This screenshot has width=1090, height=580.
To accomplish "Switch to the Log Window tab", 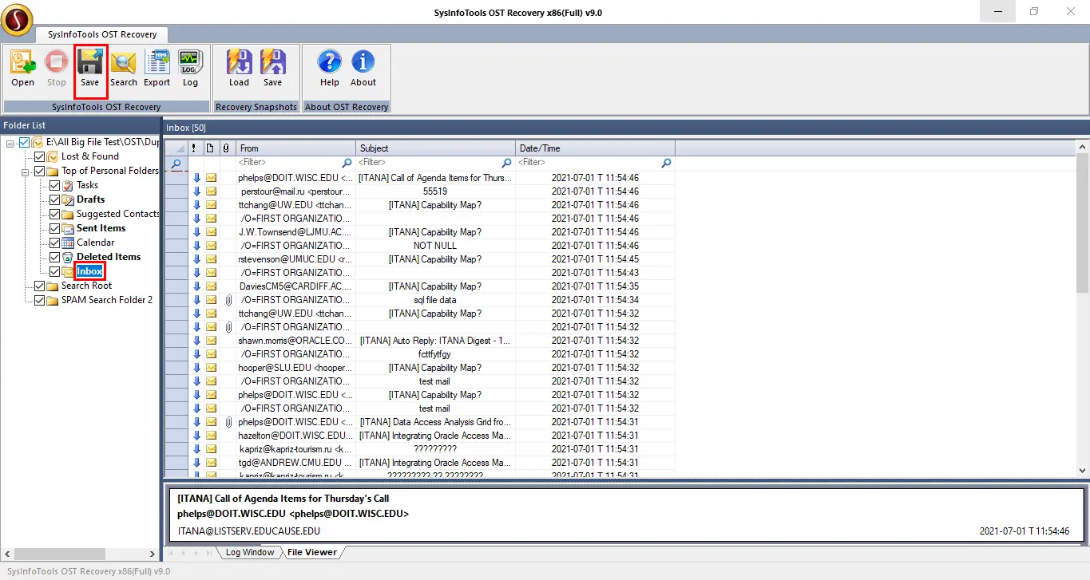I will coord(248,552).
